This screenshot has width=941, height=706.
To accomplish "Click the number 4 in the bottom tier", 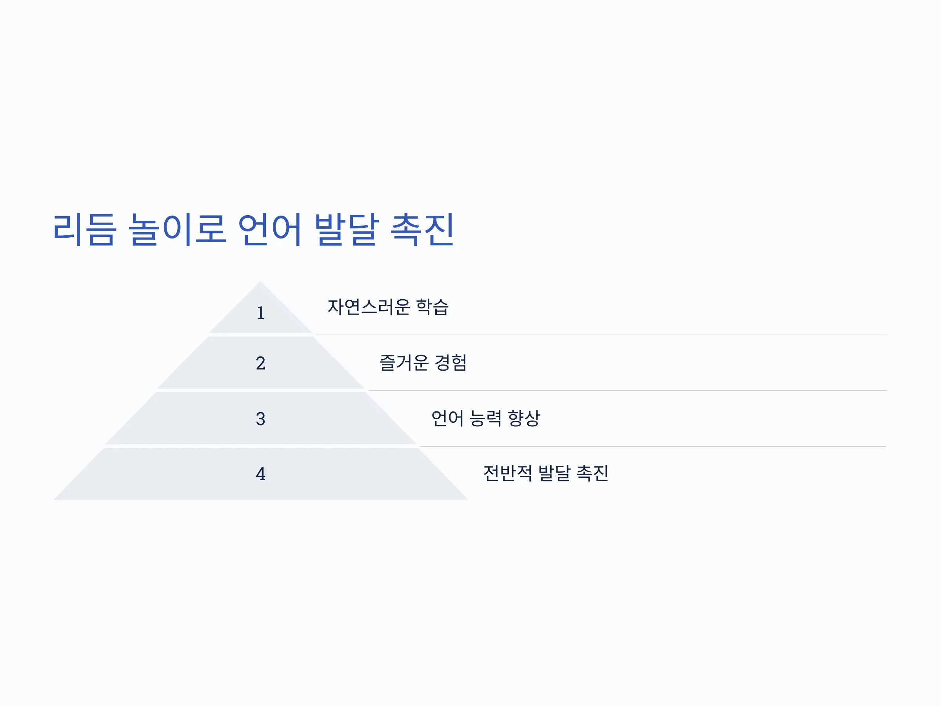I will tap(261, 474).
